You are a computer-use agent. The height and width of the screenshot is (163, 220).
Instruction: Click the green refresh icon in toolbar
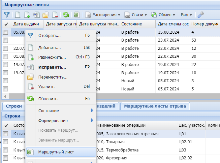click(66, 15)
